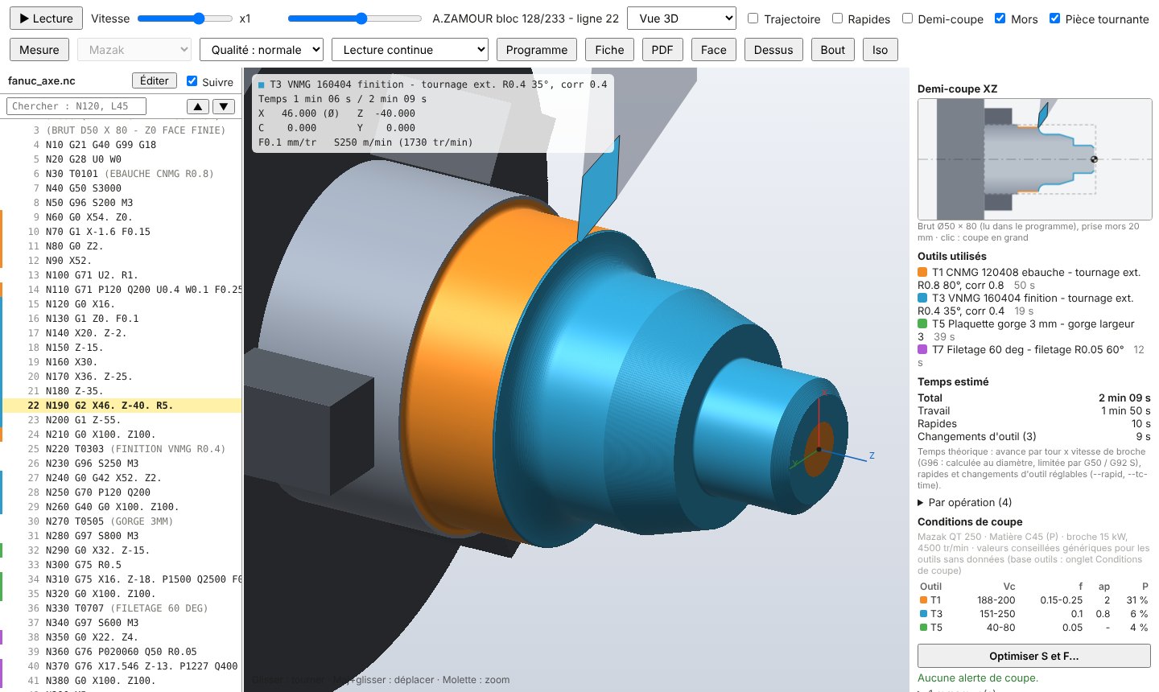Open the Programme view

pyautogui.click(x=537, y=50)
